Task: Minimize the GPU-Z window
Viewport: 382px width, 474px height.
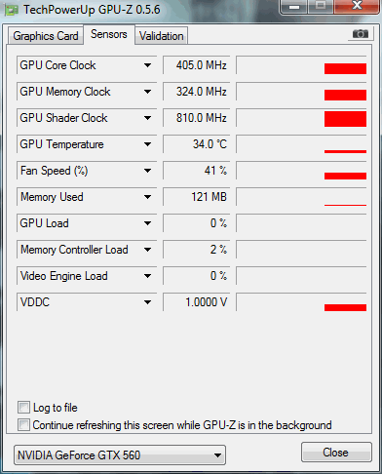Action: click(294, 7)
